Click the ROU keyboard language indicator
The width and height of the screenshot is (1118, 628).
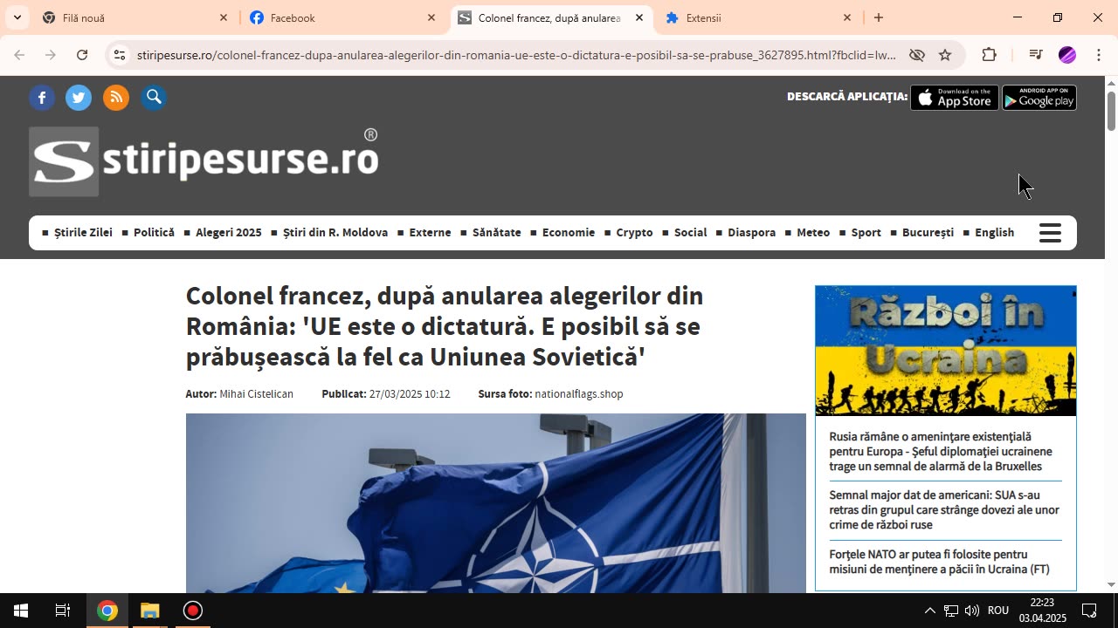(x=998, y=611)
